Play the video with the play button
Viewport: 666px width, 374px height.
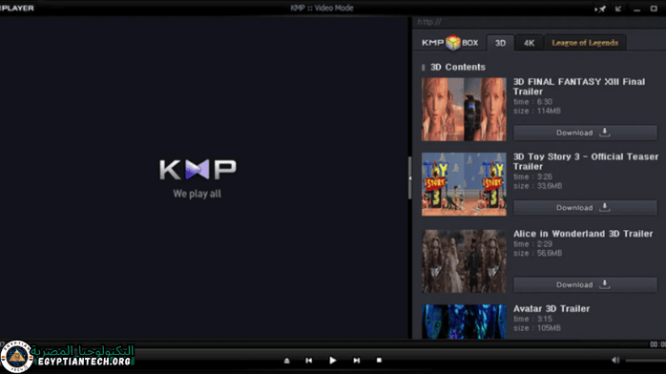(333, 361)
